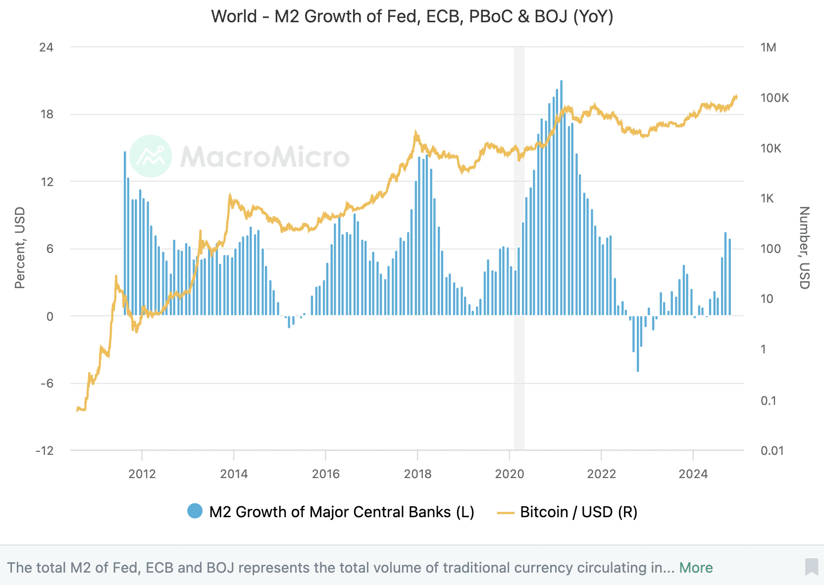
Task: Click the bookmark icon in the footer
Action: [811, 567]
